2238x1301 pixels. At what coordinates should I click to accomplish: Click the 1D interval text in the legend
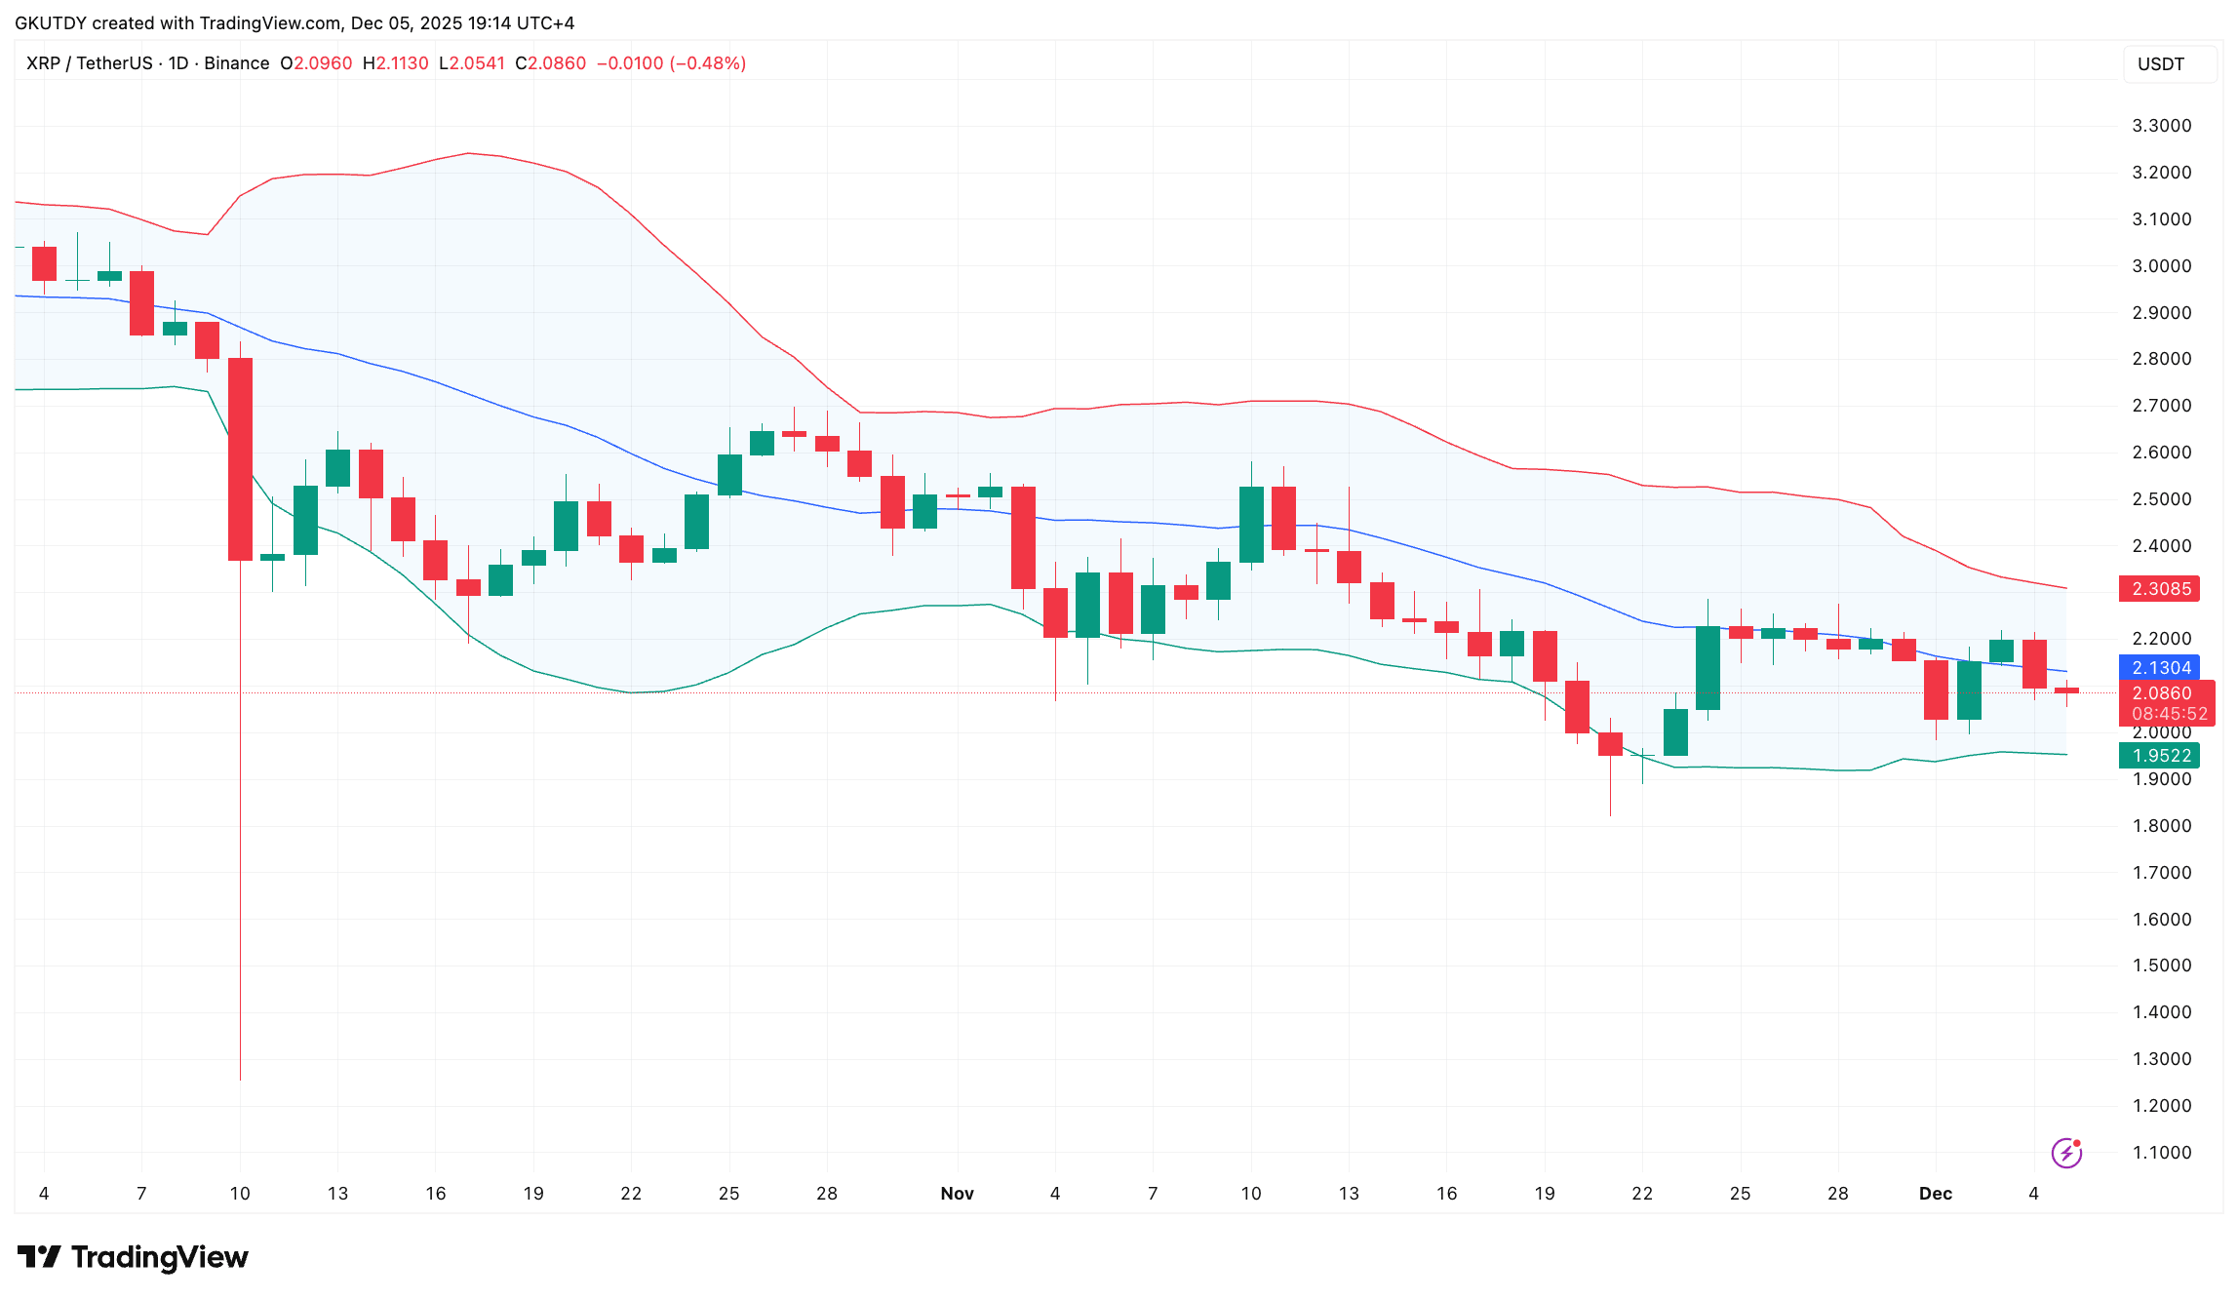[177, 63]
